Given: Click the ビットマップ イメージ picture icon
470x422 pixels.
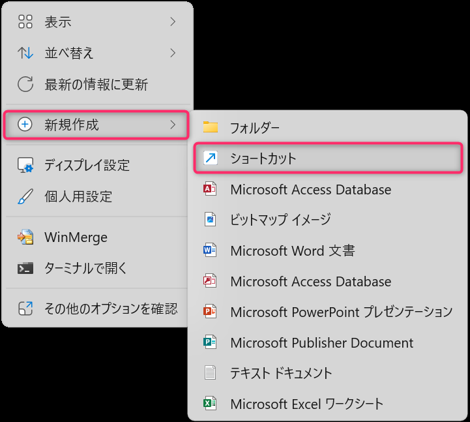Looking at the screenshot, I should [x=210, y=219].
